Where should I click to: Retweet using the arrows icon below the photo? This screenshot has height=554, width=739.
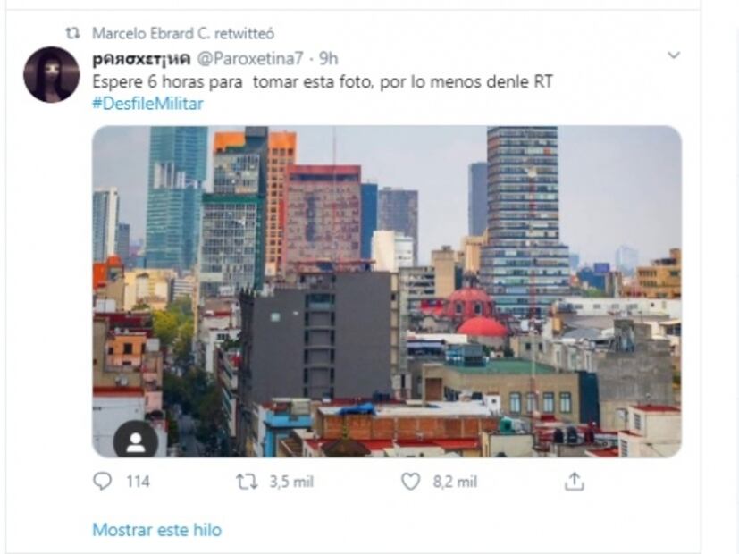point(247,482)
